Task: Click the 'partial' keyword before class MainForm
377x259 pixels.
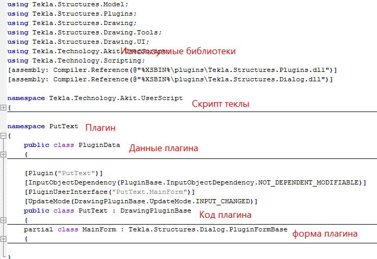Action: (x=39, y=229)
